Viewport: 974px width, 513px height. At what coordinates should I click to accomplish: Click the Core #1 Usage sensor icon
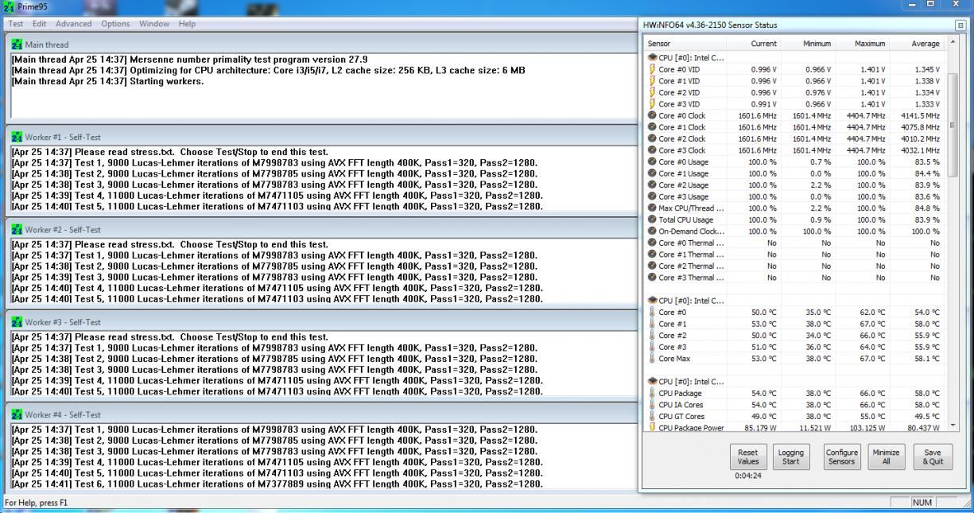pos(652,173)
